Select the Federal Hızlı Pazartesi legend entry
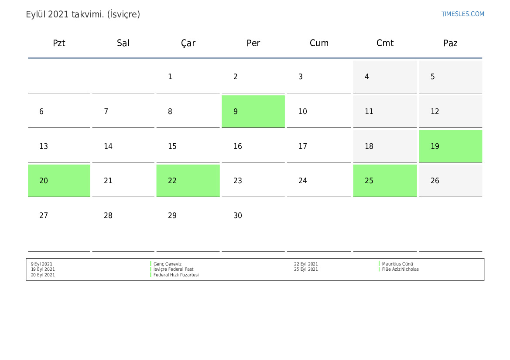The height and width of the screenshot is (360, 510). click(x=176, y=275)
